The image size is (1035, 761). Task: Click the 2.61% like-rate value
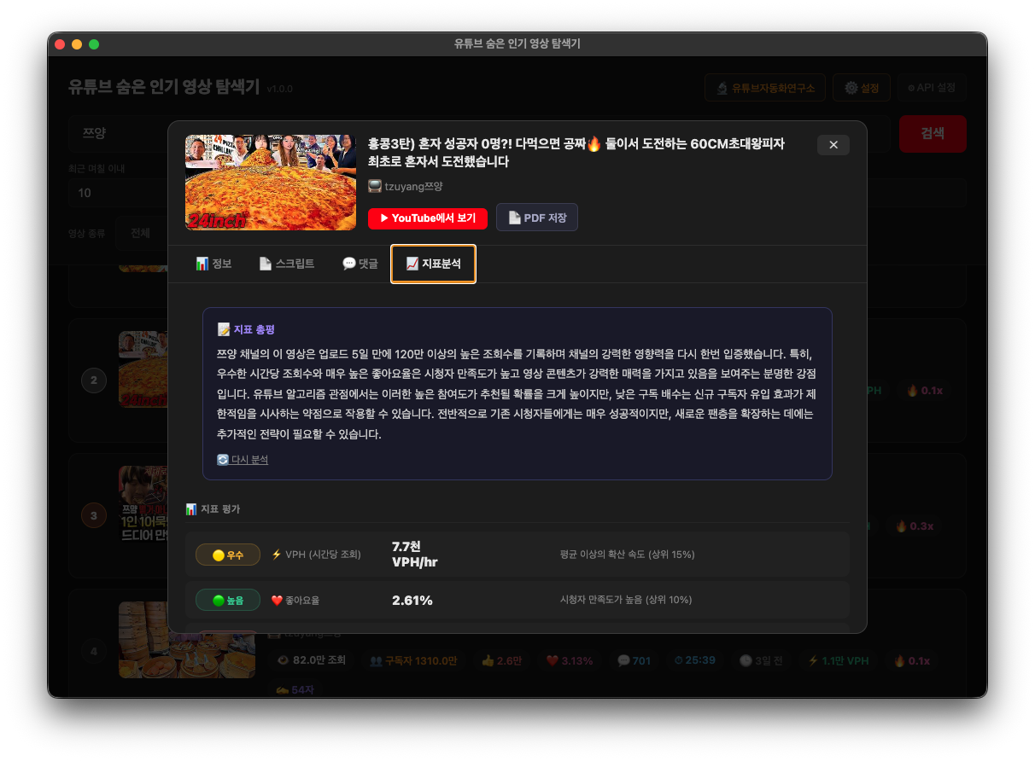click(412, 601)
